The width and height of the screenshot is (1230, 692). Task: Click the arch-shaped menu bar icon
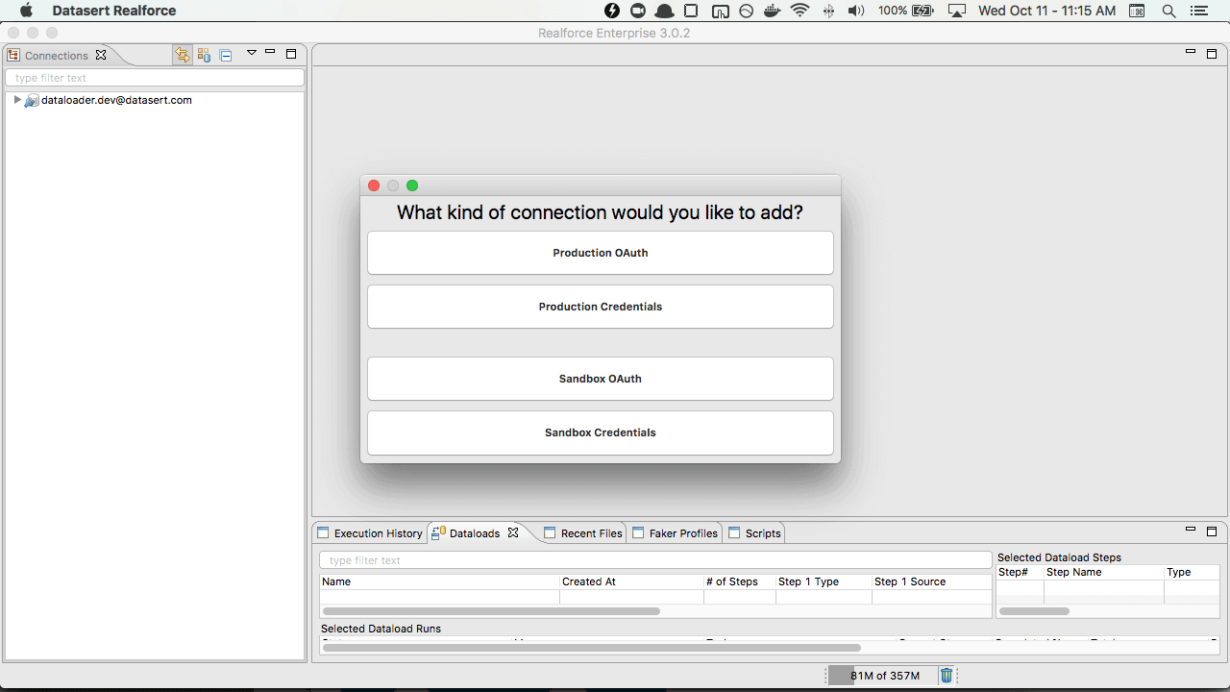point(720,11)
